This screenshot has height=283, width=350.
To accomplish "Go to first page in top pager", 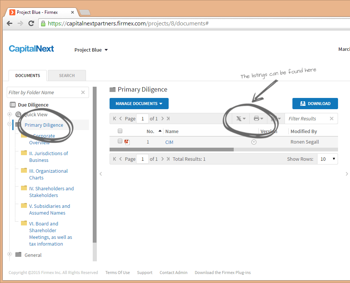I will click(x=114, y=119).
